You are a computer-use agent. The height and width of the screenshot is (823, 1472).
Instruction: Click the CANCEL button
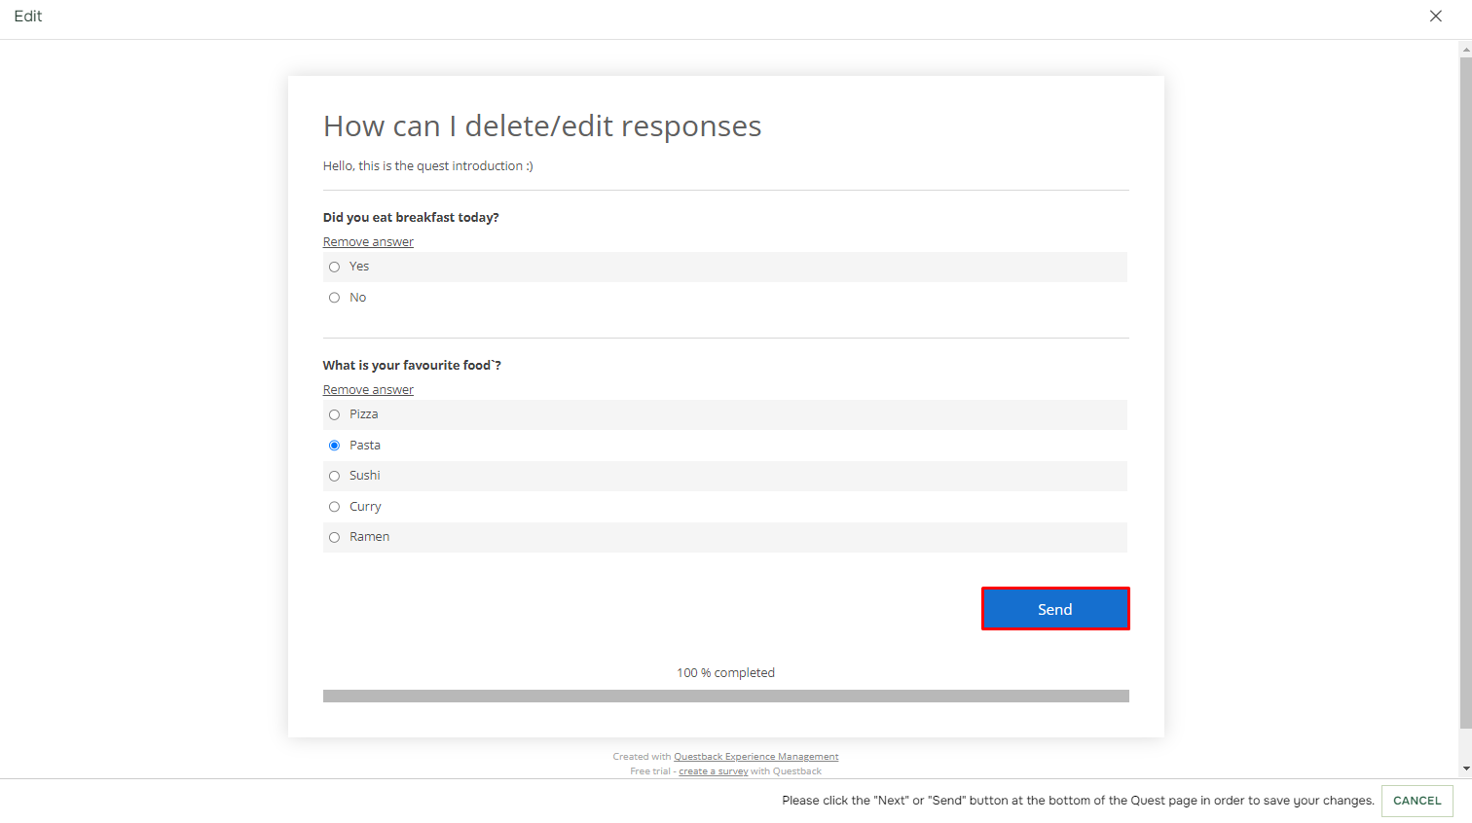(1417, 801)
